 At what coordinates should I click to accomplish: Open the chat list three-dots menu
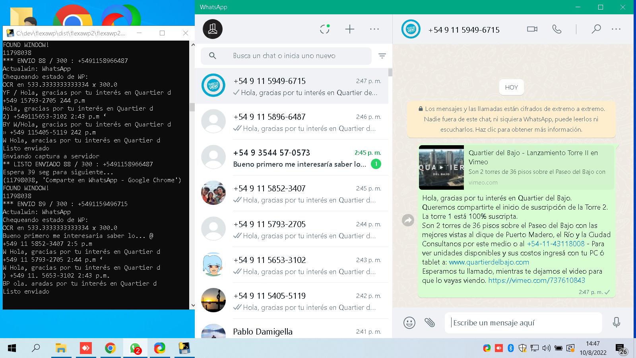374,29
